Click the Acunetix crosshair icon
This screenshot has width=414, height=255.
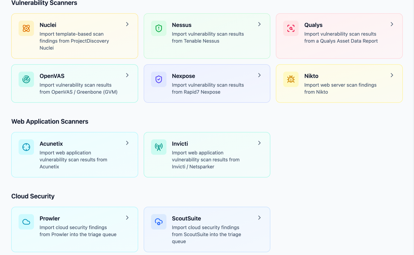tap(26, 147)
